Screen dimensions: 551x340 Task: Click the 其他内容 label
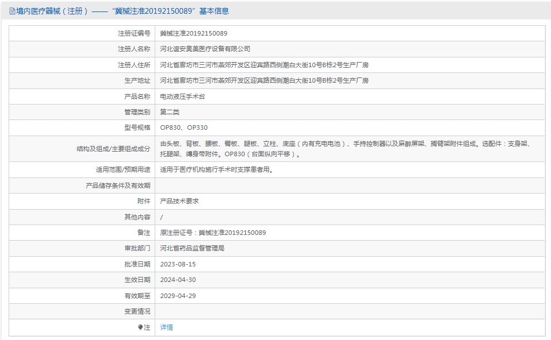click(137, 217)
